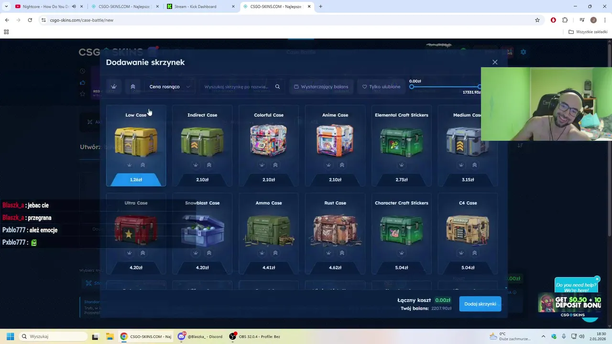The width and height of the screenshot is (612, 344).
Task: Enable the Tylko ulubione favorites filter
Action: [381, 86]
